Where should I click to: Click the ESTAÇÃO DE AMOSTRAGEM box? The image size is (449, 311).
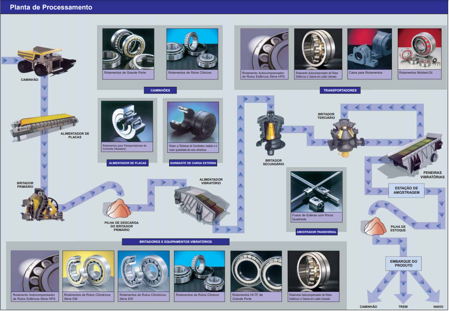pyautogui.click(x=407, y=191)
